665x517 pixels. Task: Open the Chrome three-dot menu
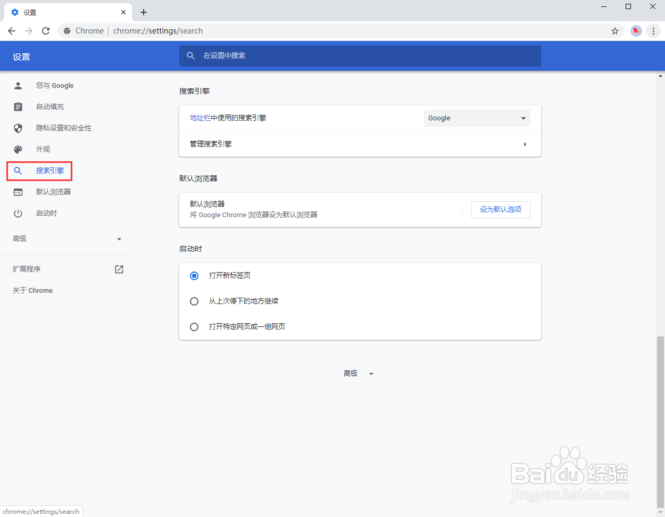653,31
